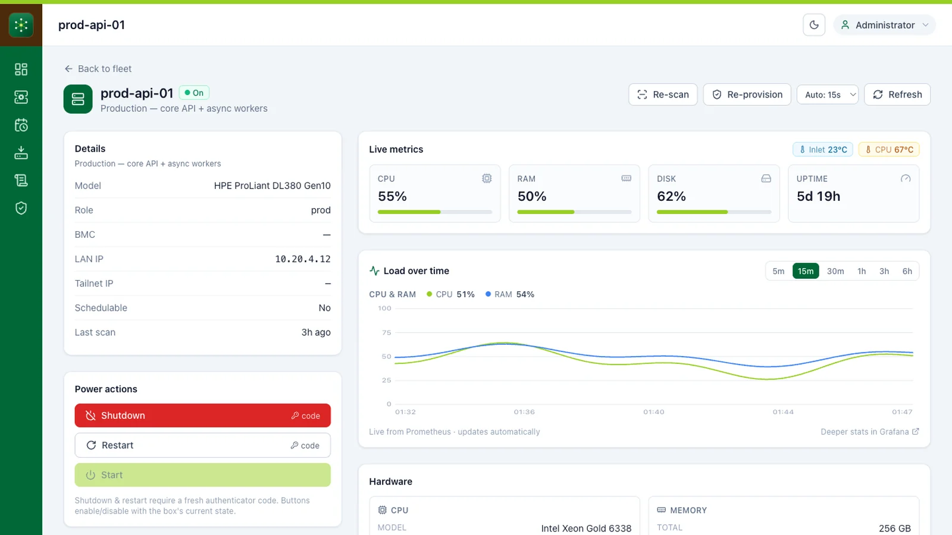The width and height of the screenshot is (952, 535).
Task: Click the Role value prod
Action: (321, 210)
